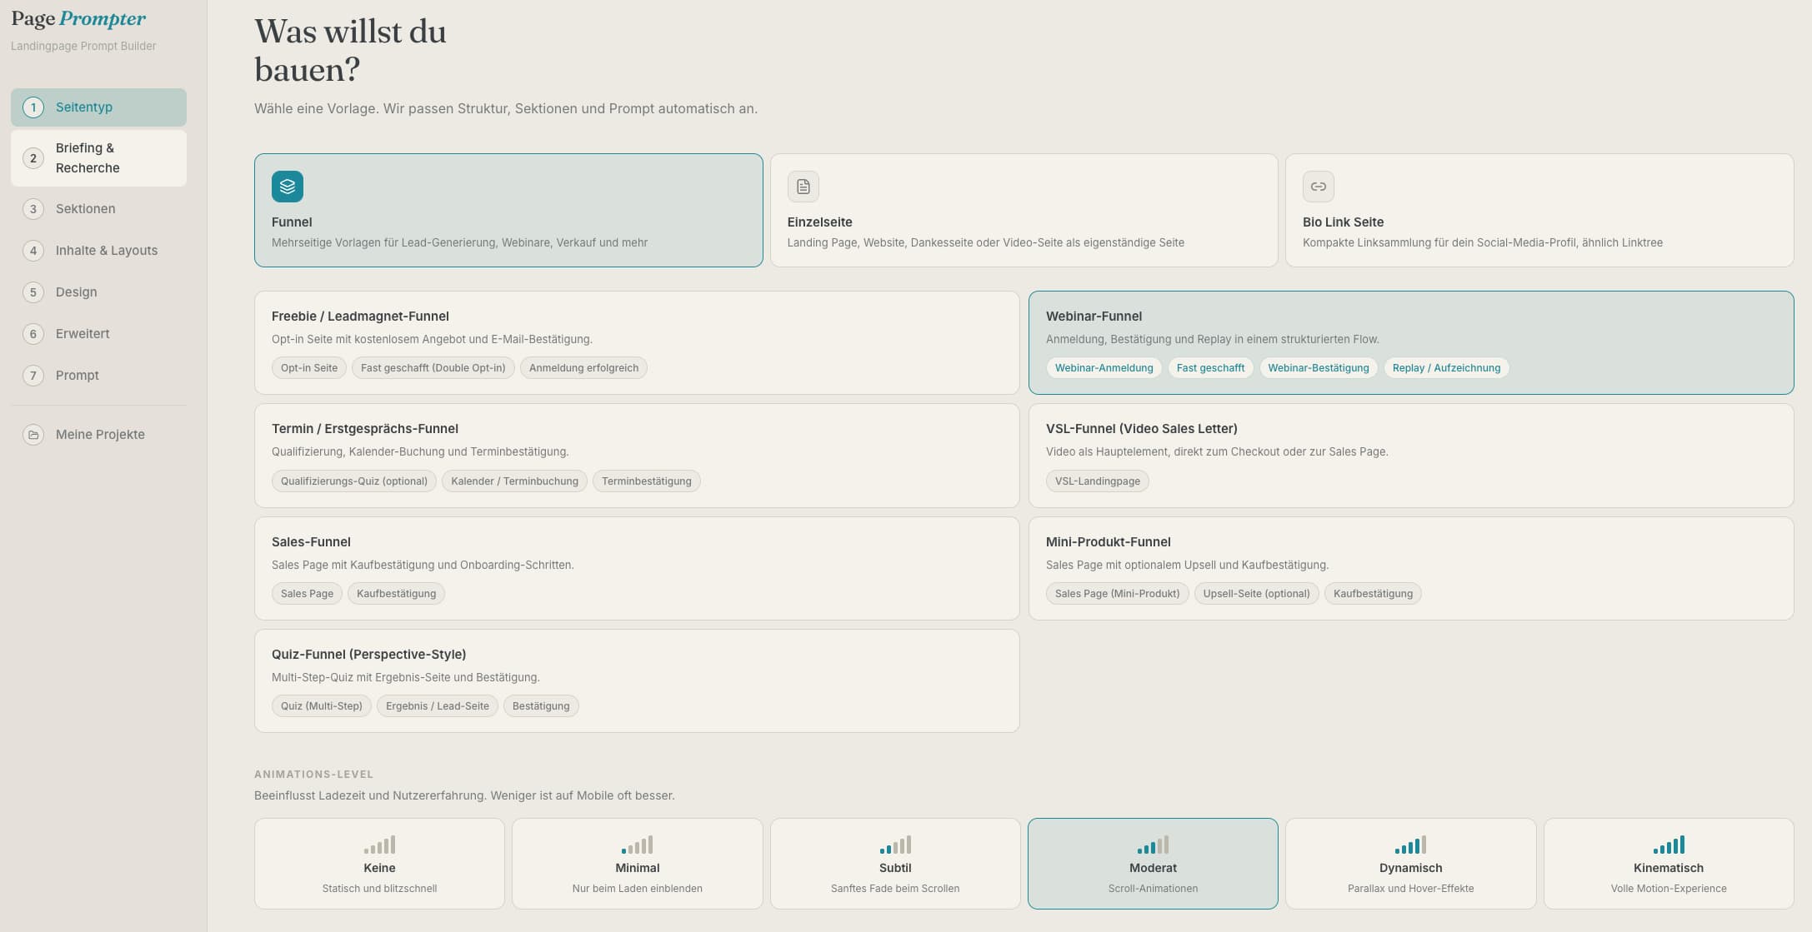Go to the Sektionen step
This screenshot has height=932, width=1812.
(x=98, y=209)
